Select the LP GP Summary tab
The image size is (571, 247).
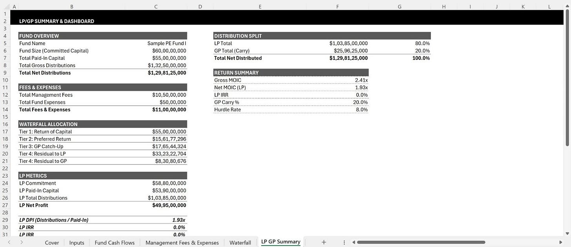pos(281,242)
